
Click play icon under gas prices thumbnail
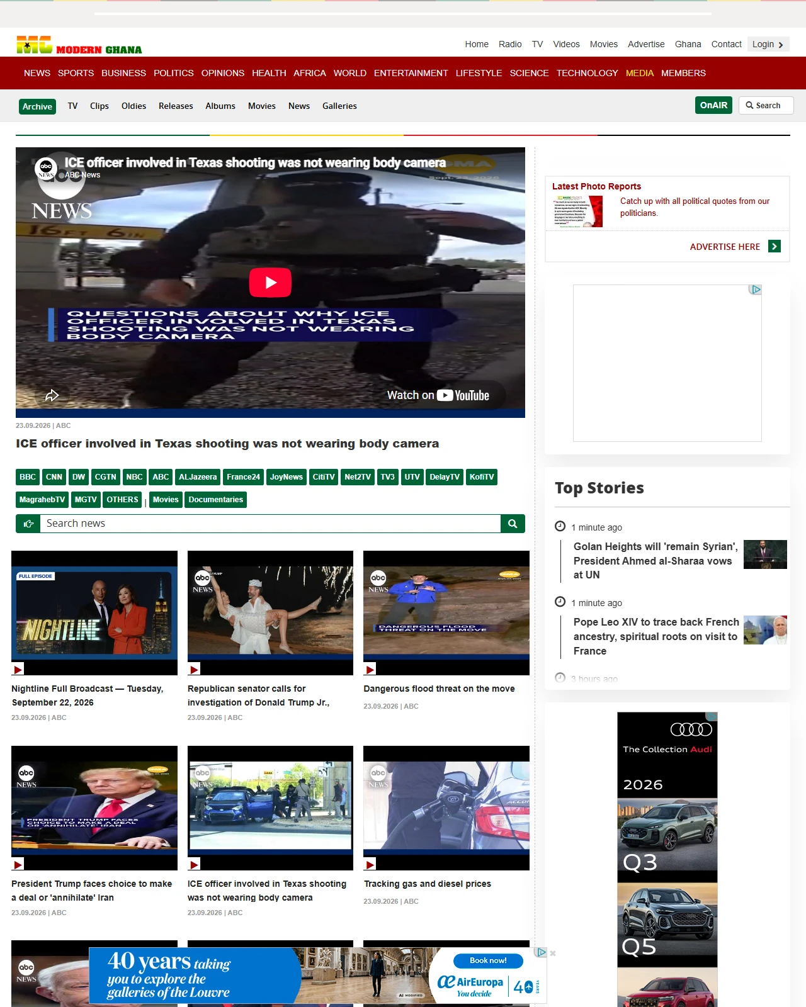tap(370, 864)
